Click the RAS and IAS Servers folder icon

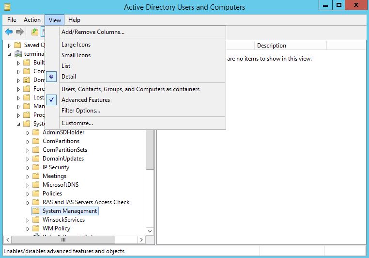(x=36, y=202)
